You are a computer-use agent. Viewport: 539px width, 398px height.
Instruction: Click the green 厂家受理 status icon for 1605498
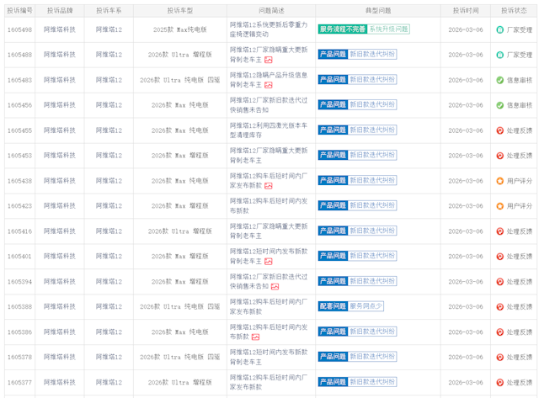[x=499, y=29]
